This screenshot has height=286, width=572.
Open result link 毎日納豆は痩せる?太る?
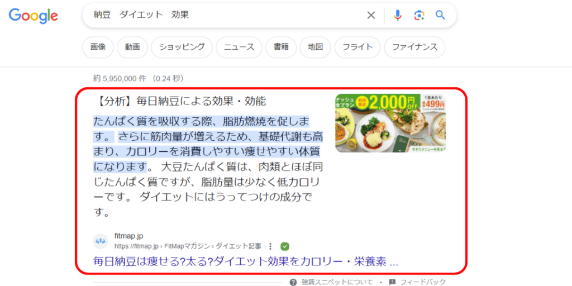click(x=245, y=262)
